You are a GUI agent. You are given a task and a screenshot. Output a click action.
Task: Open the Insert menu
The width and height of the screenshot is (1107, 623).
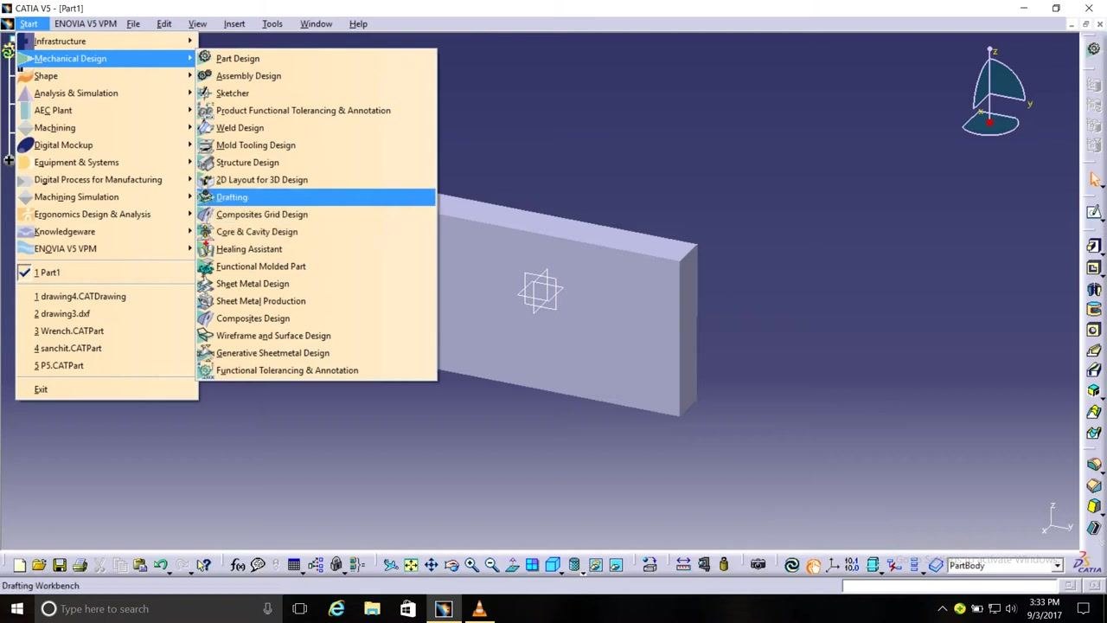[234, 23]
